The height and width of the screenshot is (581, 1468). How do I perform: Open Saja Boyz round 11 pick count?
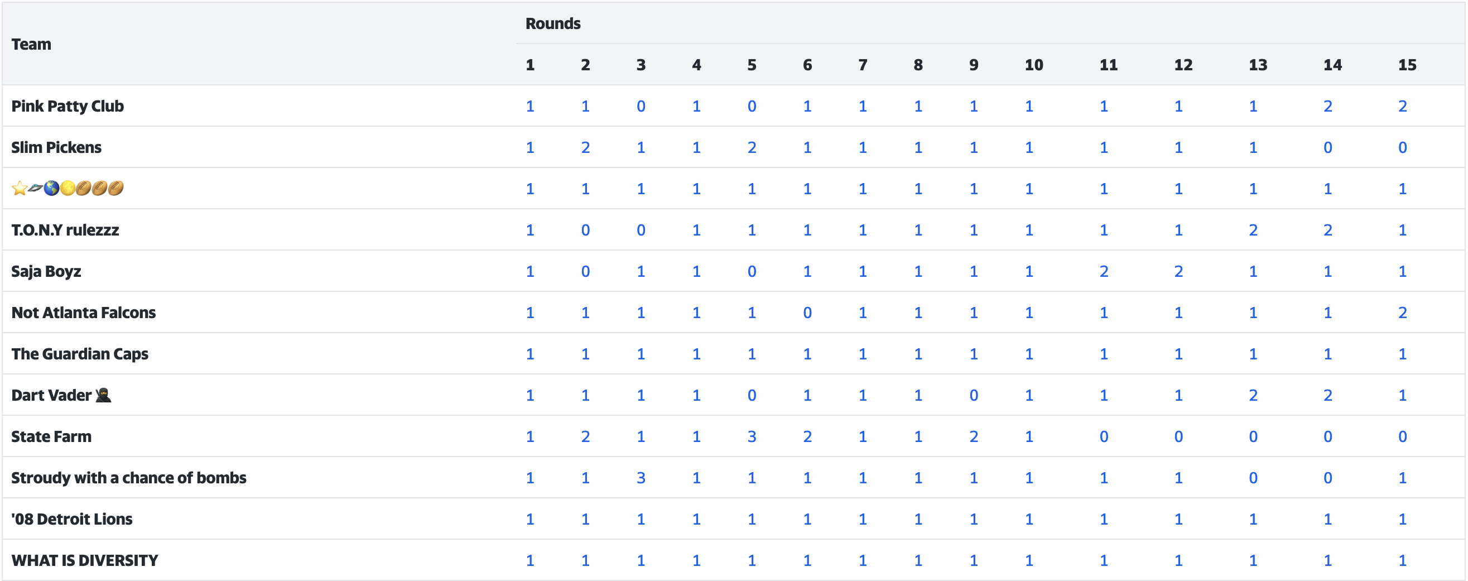tap(1103, 271)
